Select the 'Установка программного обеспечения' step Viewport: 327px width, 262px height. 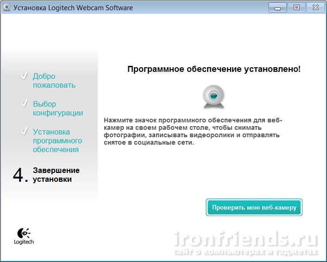click(x=57, y=141)
